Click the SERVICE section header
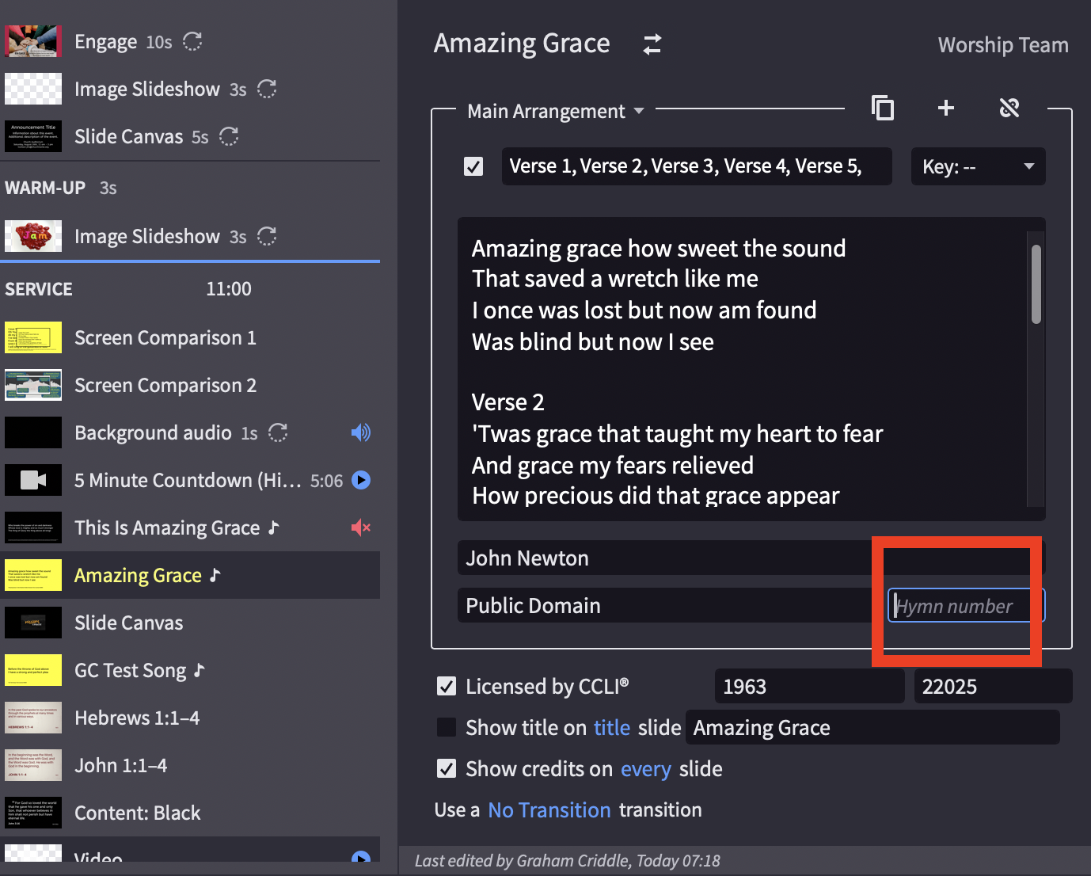Viewport: 1091px width, 876px height. pyautogui.click(x=38, y=288)
